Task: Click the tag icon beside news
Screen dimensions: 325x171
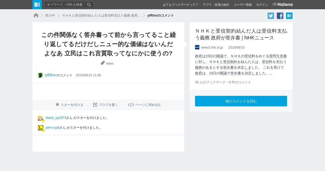Action: (x=103, y=63)
